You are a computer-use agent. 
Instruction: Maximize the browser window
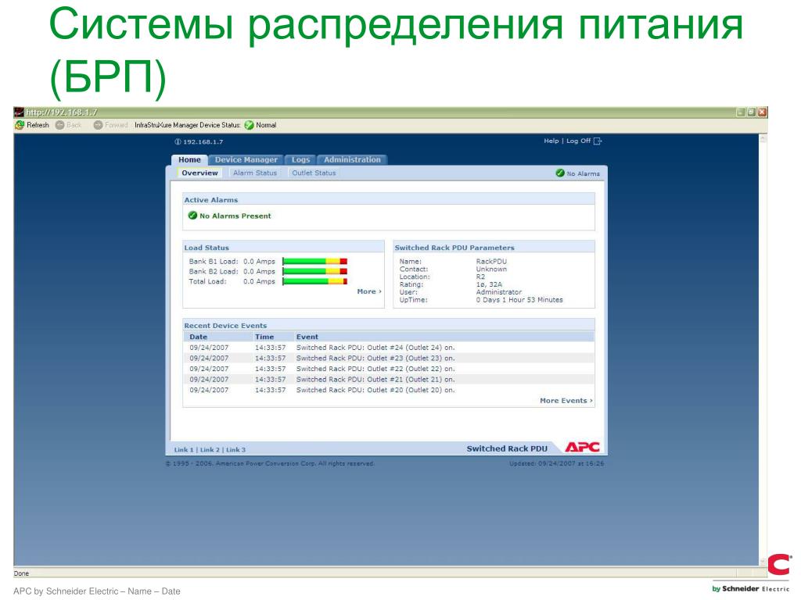[752, 112]
